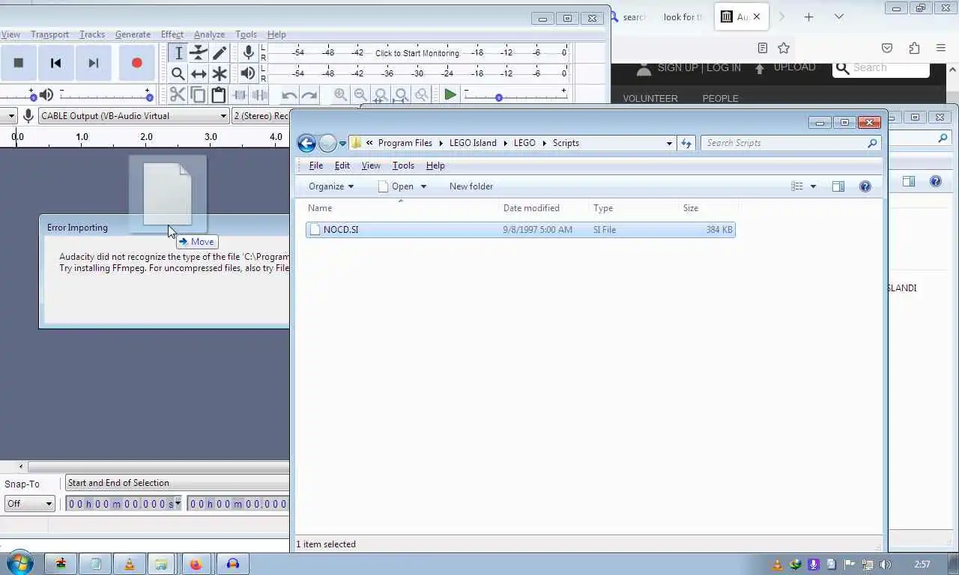
Task: Select the Selection (I-beam) tool
Action: click(x=178, y=53)
